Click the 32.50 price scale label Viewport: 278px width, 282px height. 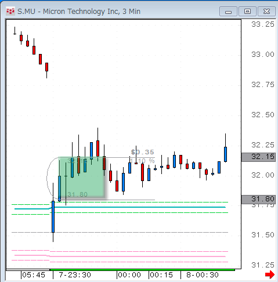[263, 115]
